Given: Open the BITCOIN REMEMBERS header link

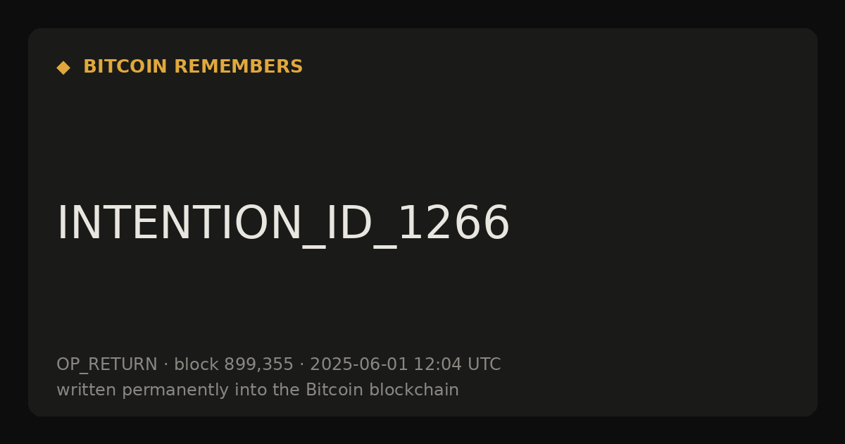Looking at the screenshot, I should pyautogui.click(x=193, y=67).
